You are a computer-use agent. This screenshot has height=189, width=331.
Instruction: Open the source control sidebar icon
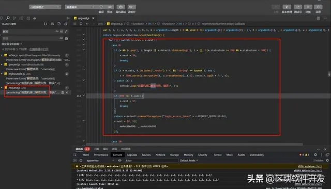point(14,18)
